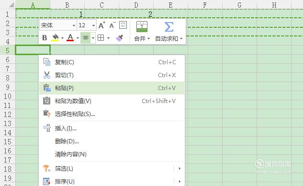Click the 合并 merge cells icon
303x186 pixels.
[x=142, y=26]
